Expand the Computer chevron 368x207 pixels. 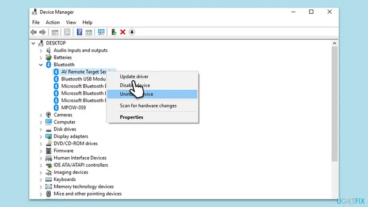pos(41,122)
